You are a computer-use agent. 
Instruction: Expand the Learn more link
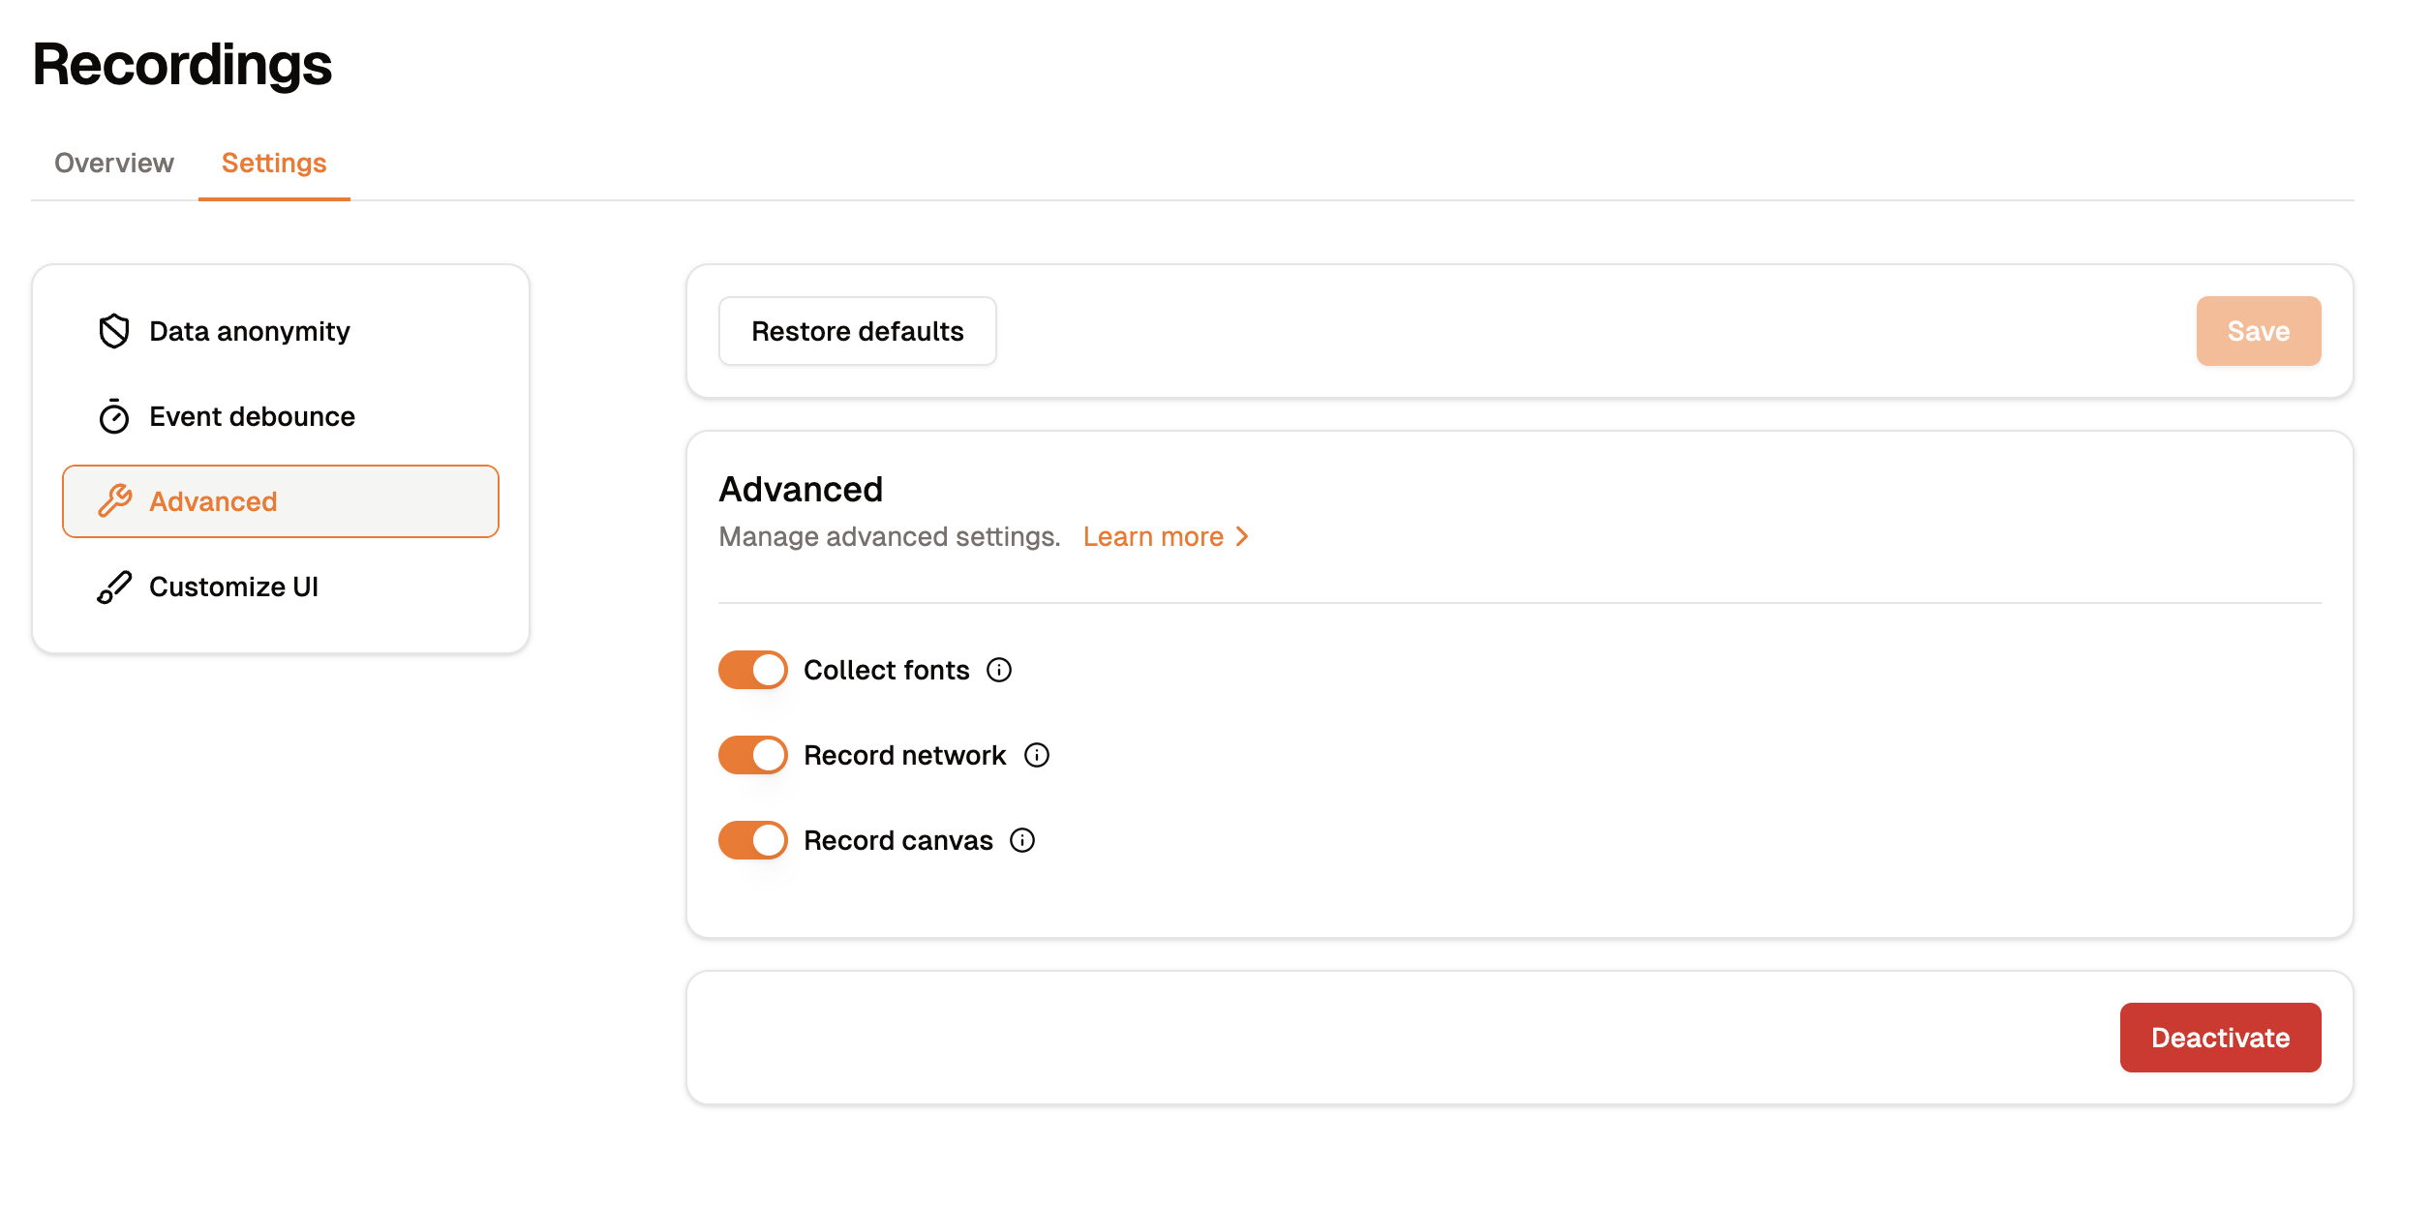click(x=1165, y=536)
